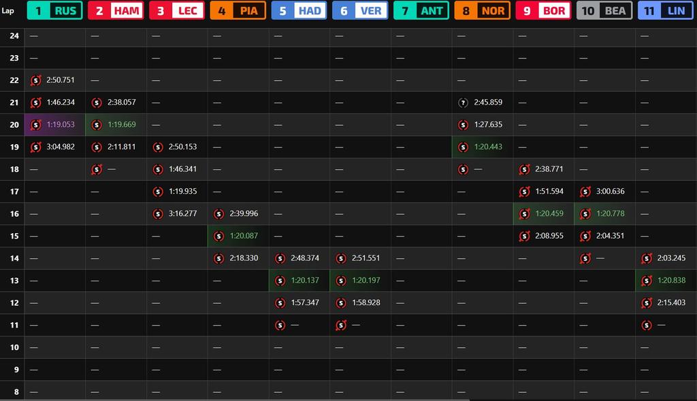This screenshot has height=401, width=697.
Task: Click soft tyre icon beside 3:04.982
Action: (x=35, y=147)
